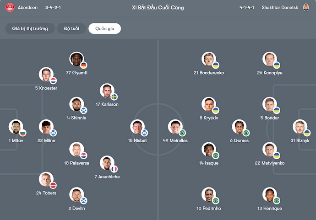Switch to the Độ tuổi tab
The height and width of the screenshot is (220, 316).
click(x=71, y=28)
